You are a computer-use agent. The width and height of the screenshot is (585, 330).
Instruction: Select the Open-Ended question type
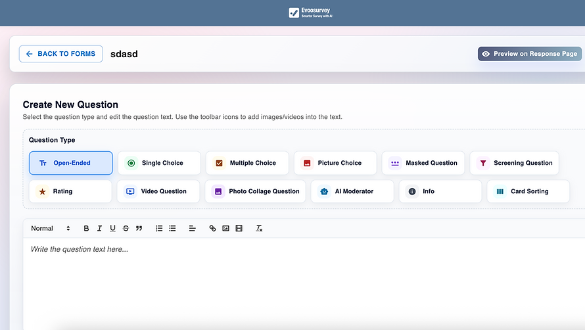[71, 163]
